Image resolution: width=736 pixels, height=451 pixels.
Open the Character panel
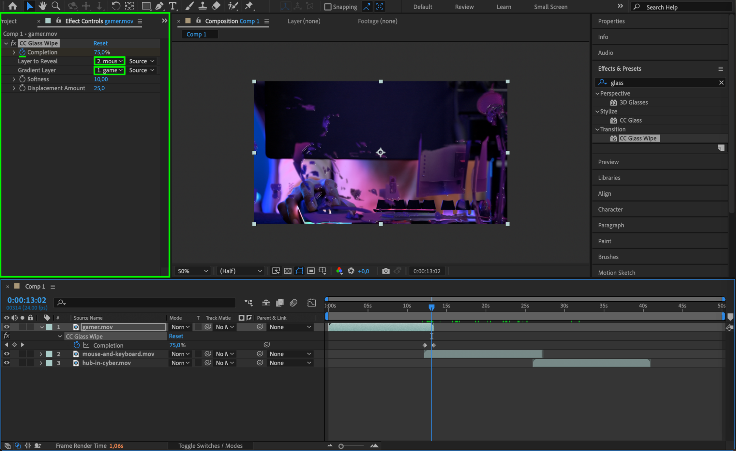click(610, 209)
